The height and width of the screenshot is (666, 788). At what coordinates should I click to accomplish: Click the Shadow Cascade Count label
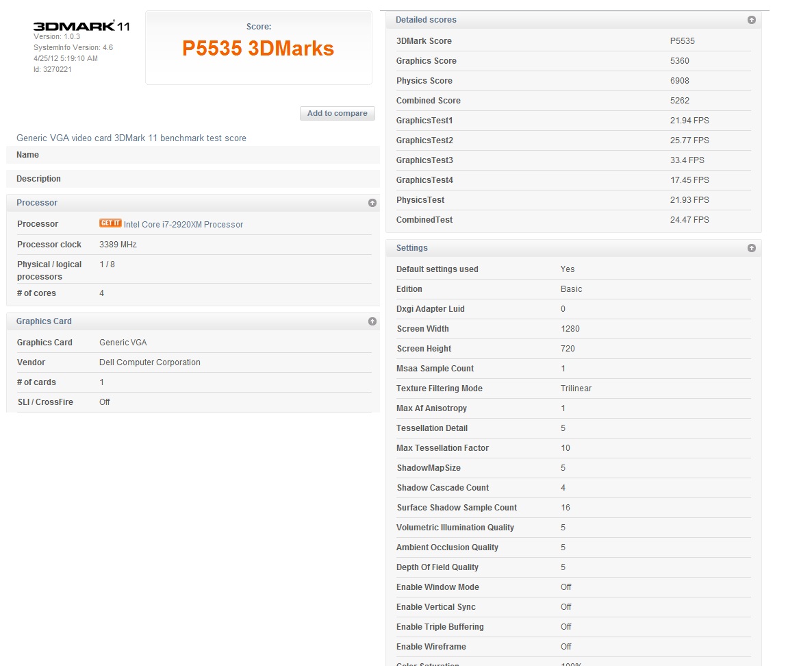click(x=443, y=488)
